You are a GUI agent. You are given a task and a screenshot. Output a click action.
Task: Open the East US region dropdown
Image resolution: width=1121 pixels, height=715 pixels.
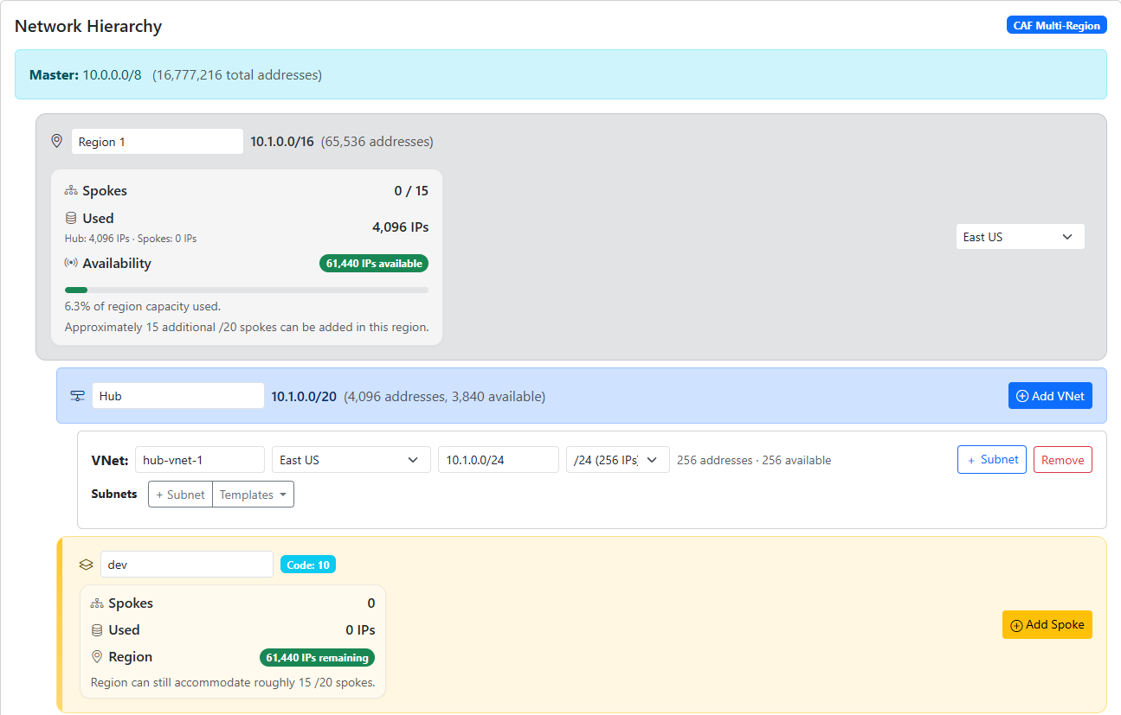(x=1020, y=236)
